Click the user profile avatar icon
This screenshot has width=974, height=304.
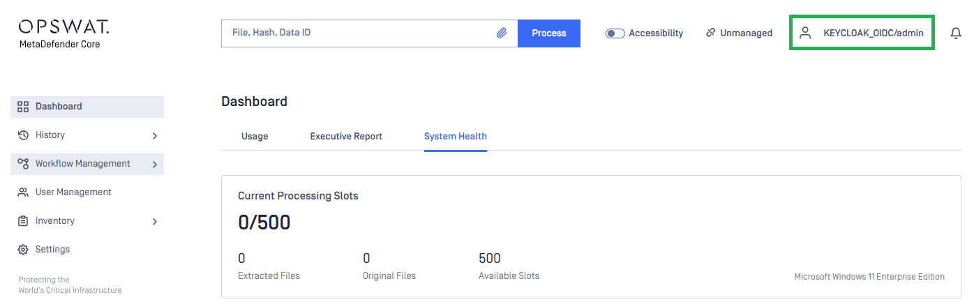[x=805, y=33]
